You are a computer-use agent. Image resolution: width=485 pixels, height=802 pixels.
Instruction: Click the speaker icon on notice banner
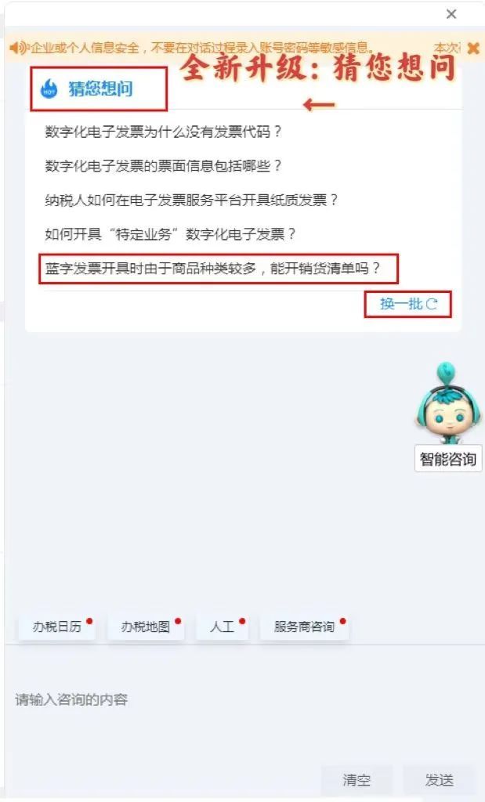pyautogui.click(x=19, y=49)
